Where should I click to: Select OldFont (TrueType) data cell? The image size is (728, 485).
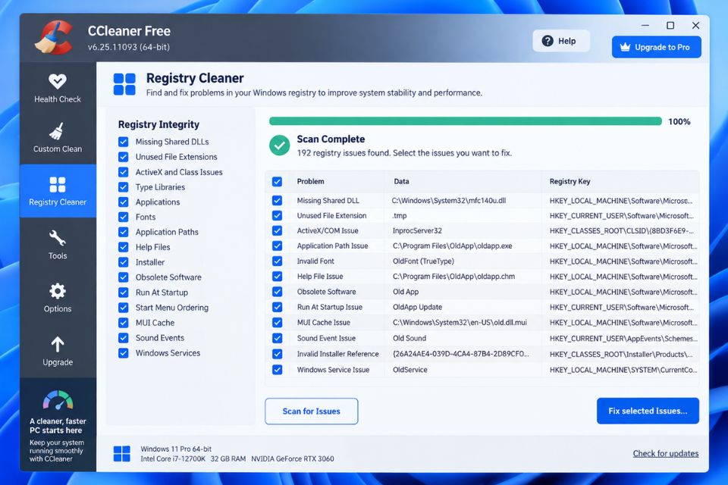423,261
